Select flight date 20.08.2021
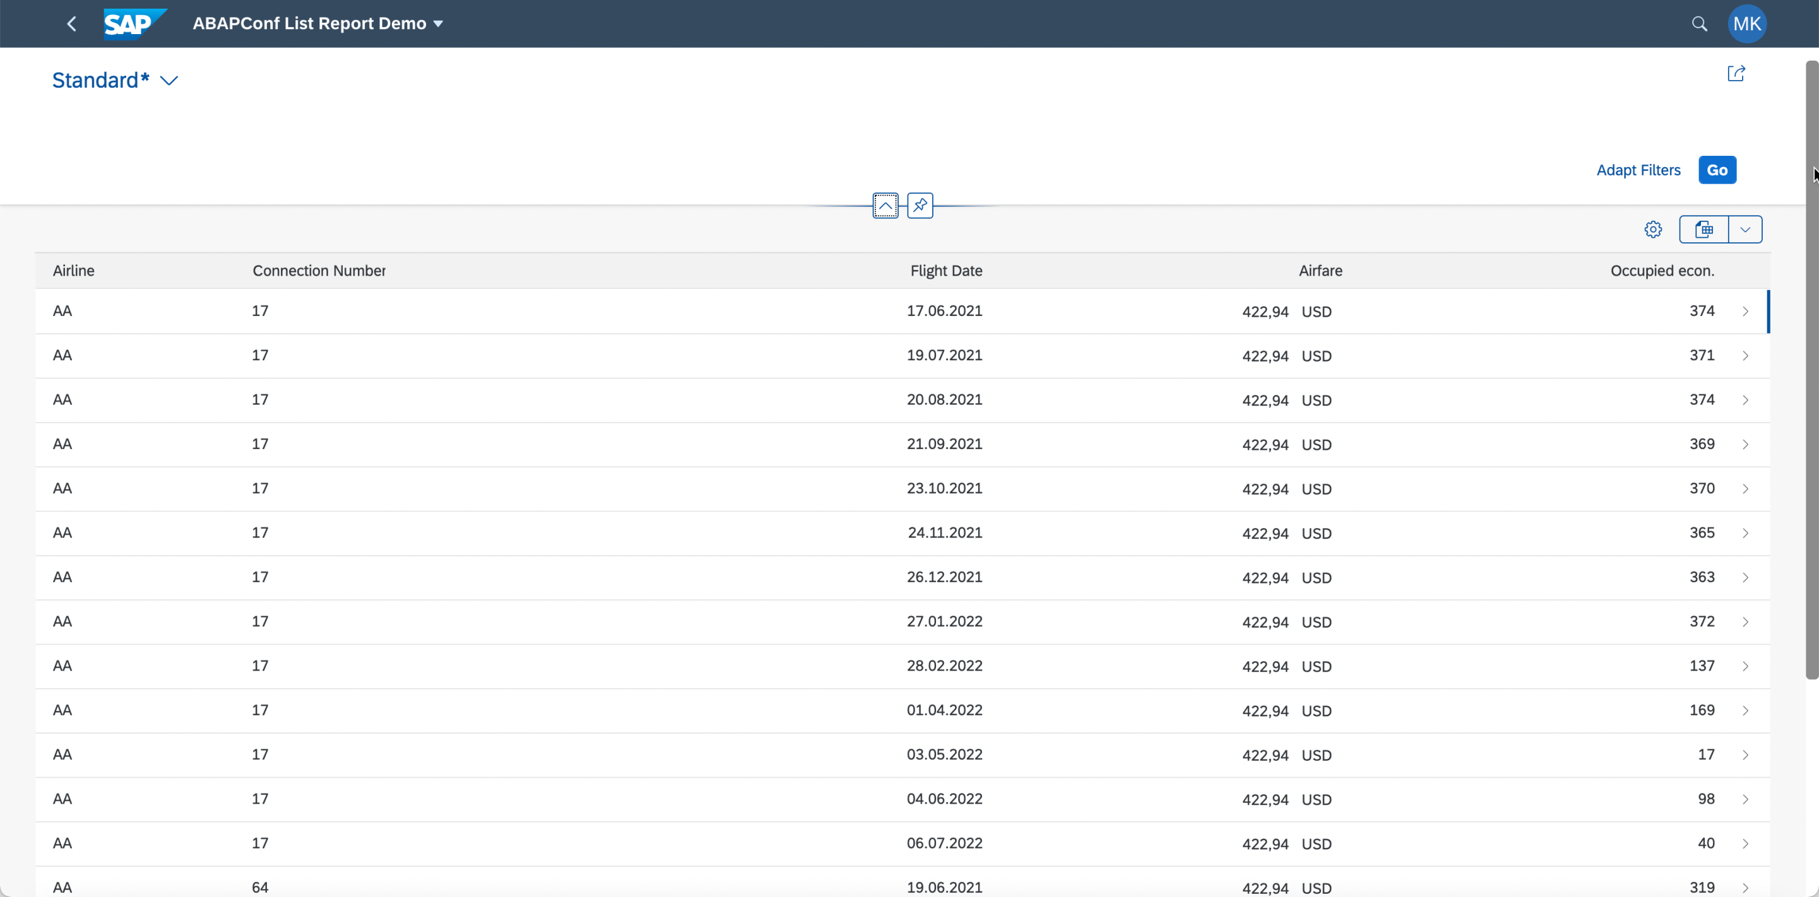The height and width of the screenshot is (897, 1819). click(945, 399)
